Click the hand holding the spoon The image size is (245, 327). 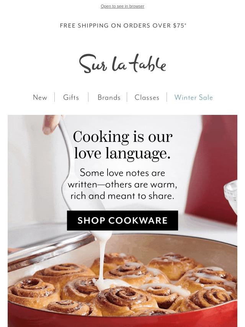pos(51,124)
